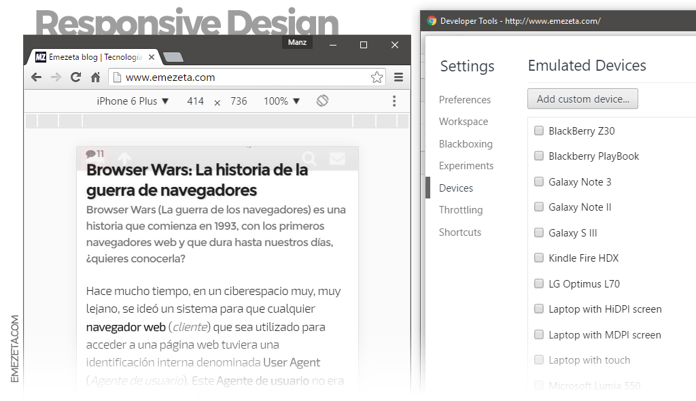Enable Galaxy Note II checkbox
The width and height of the screenshot is (696, 401).
tap(539, 207)
